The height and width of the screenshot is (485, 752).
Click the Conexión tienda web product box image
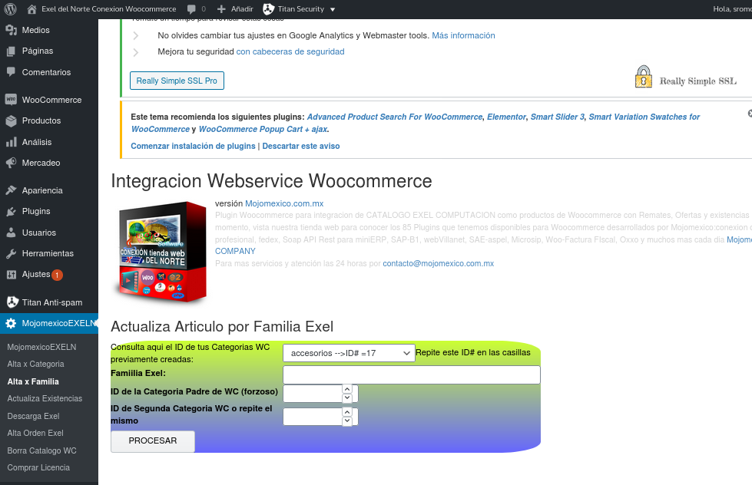(163, 252)
